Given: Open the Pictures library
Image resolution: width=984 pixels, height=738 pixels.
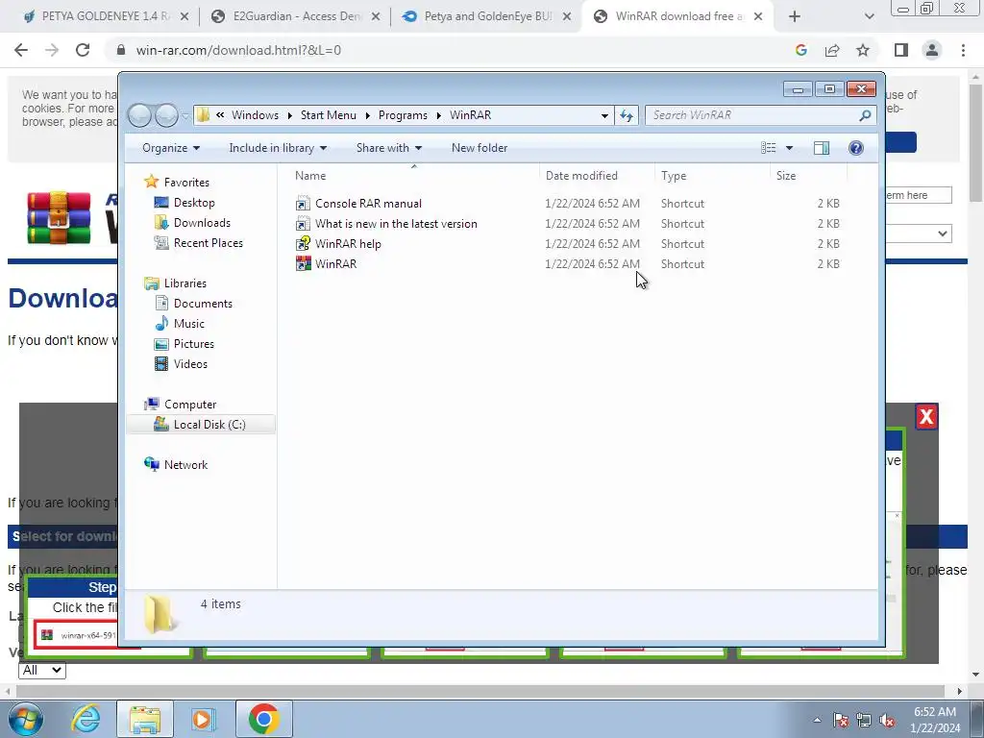Looking at the screenshot, I should [x=193, y=343].
